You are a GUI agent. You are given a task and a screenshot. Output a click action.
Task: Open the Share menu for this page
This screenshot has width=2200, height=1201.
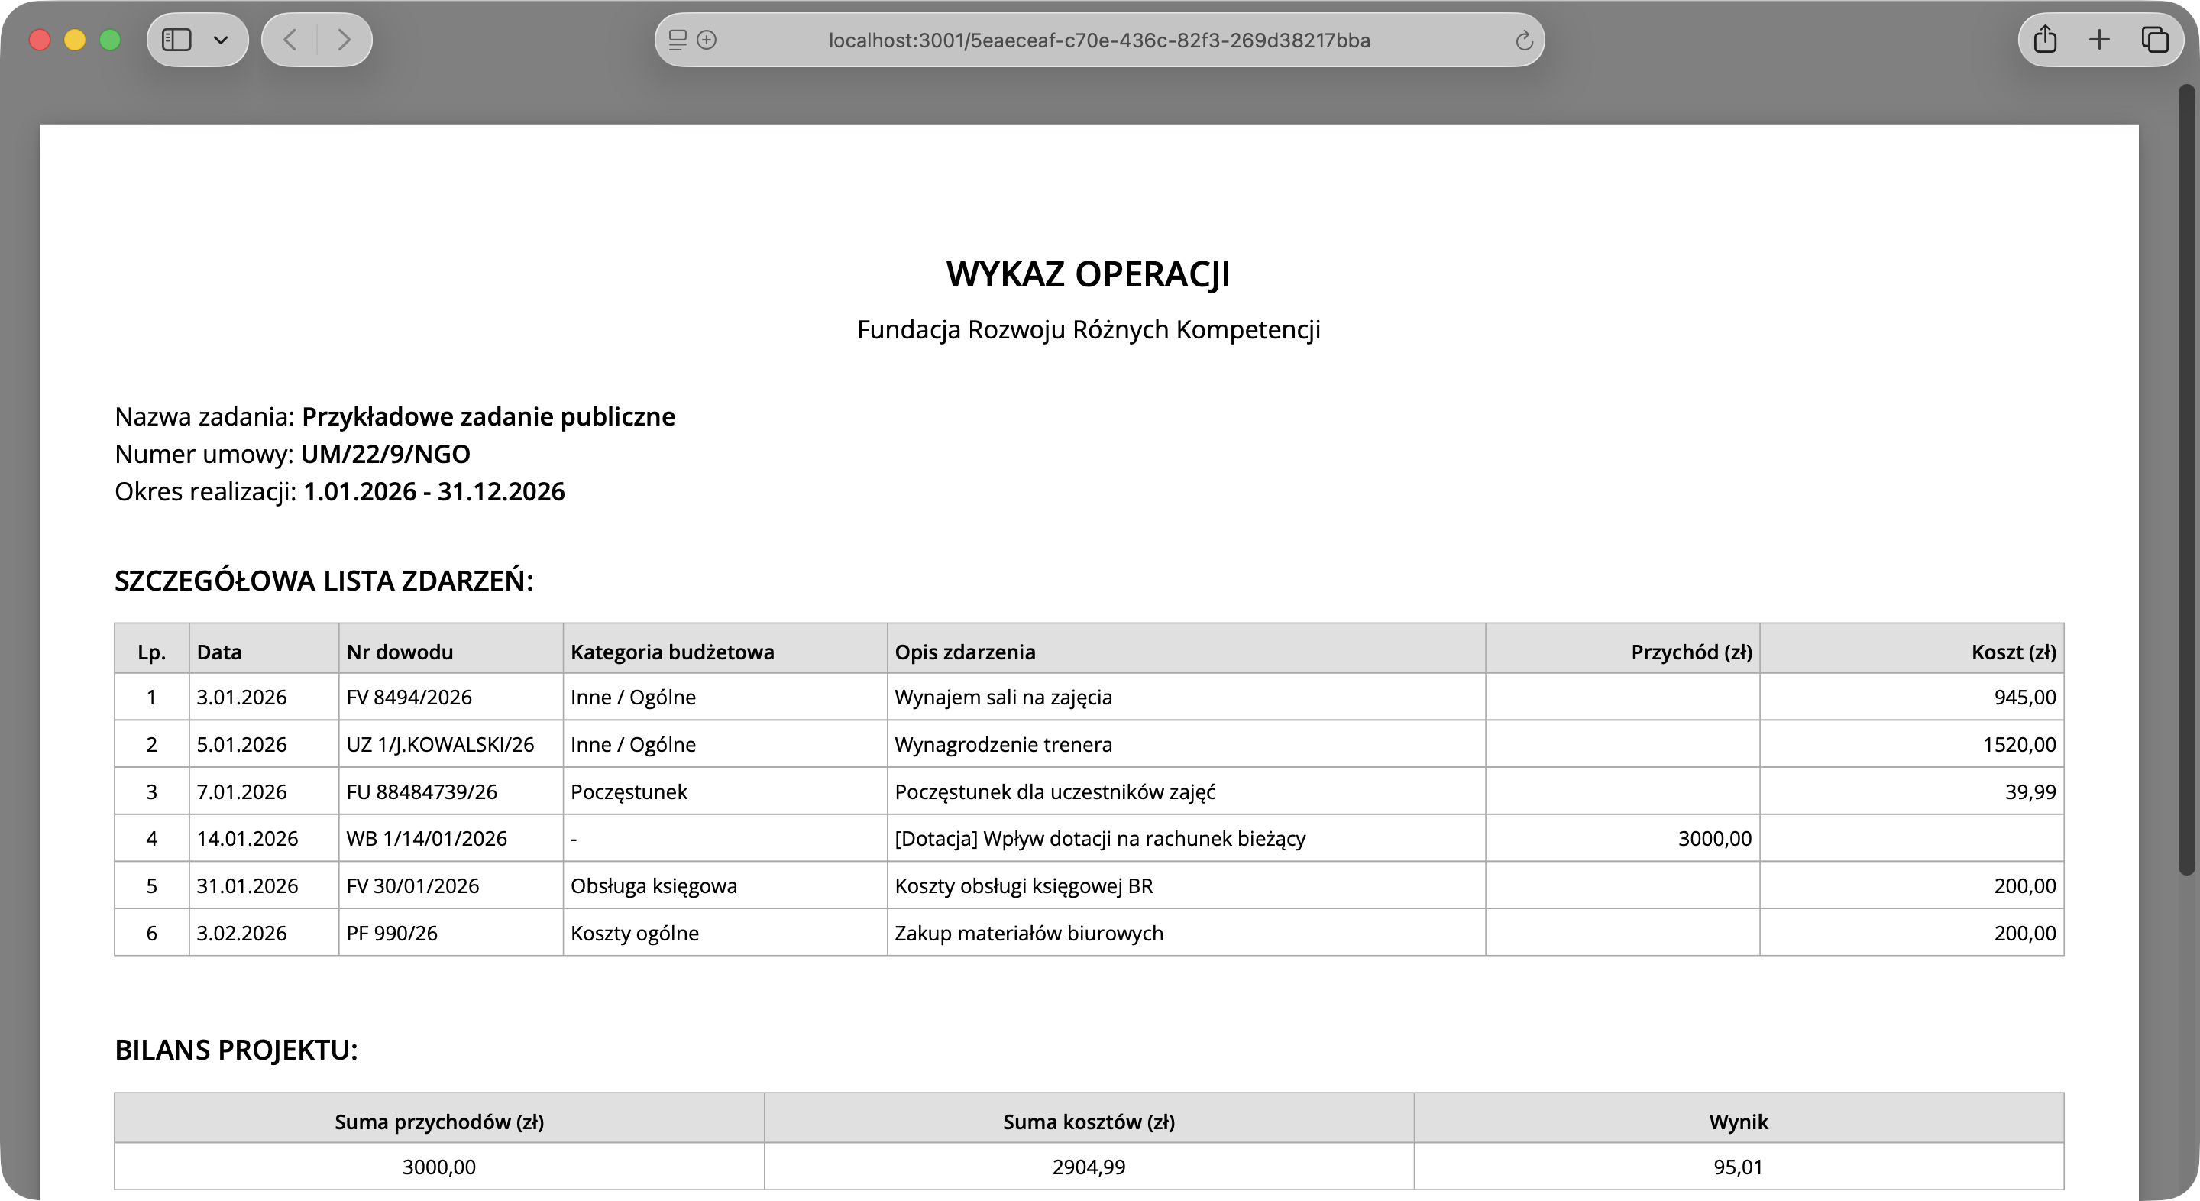(x=2046, y=39)
